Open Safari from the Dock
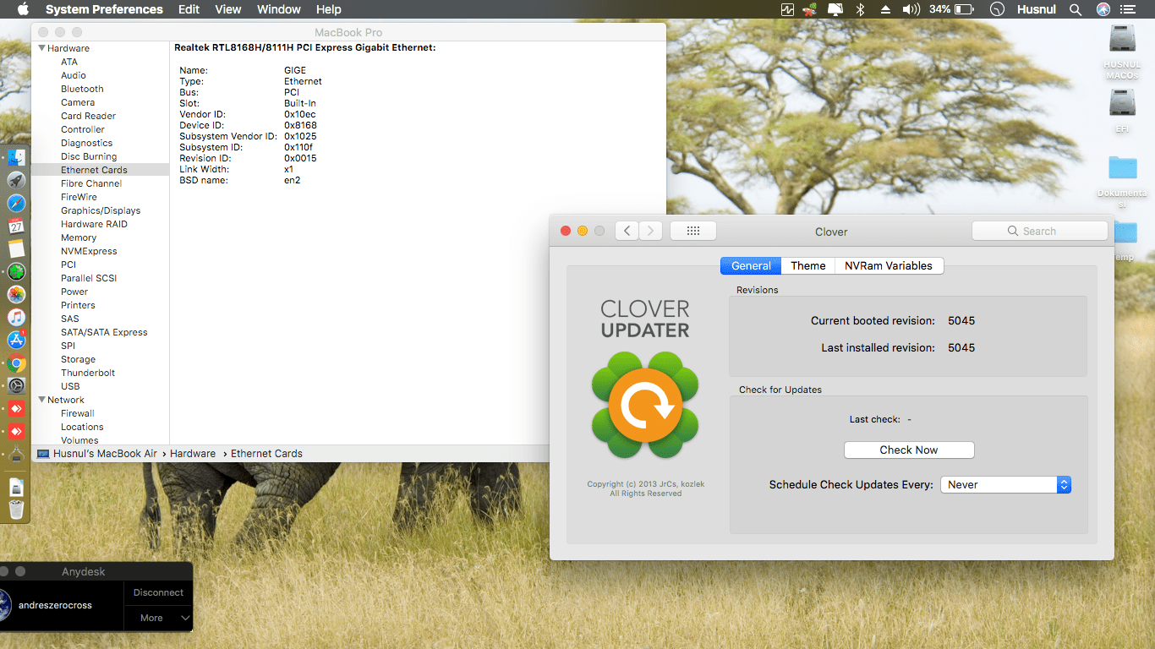This screenshot has height=649, width=1155. (16, 203)
